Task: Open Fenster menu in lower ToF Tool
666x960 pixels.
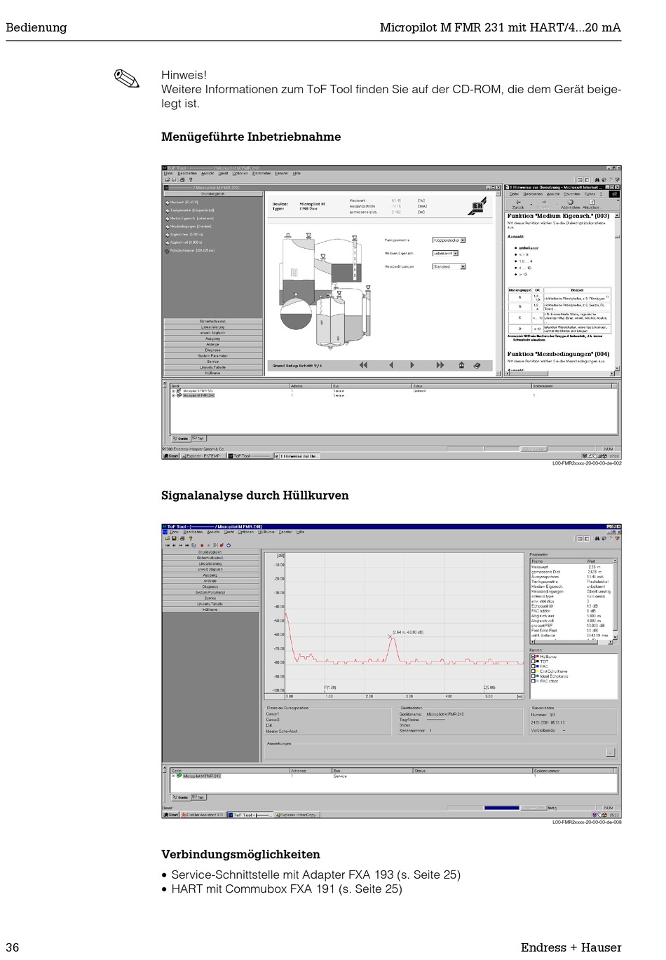Action: [285, 532]
